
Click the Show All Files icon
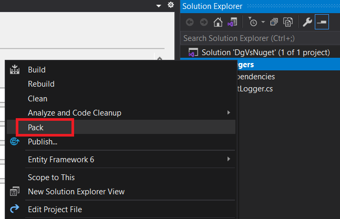287,22
